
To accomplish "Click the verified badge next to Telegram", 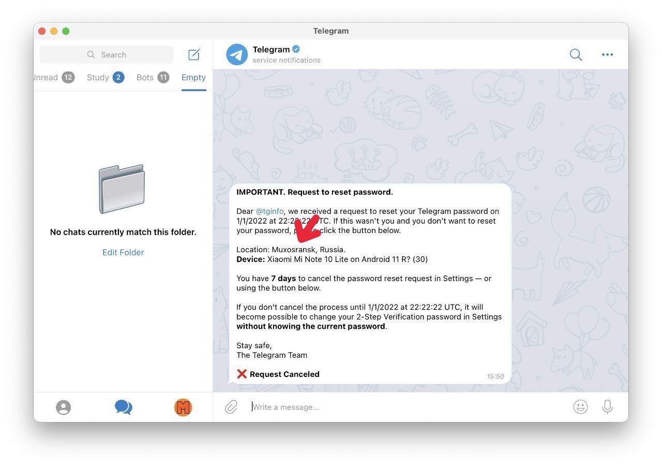I will [296, 49].
